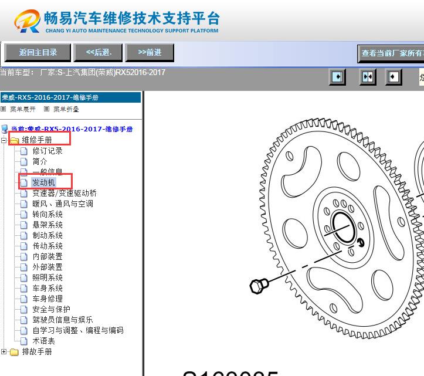Click the flywheel bolt in the diagram

[259, 286]
